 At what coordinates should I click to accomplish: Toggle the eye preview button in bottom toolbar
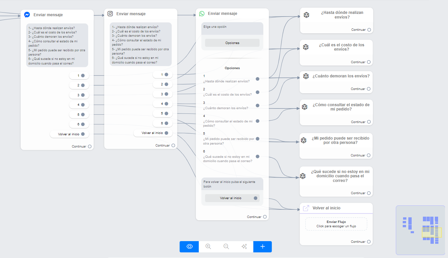[189, 247]
